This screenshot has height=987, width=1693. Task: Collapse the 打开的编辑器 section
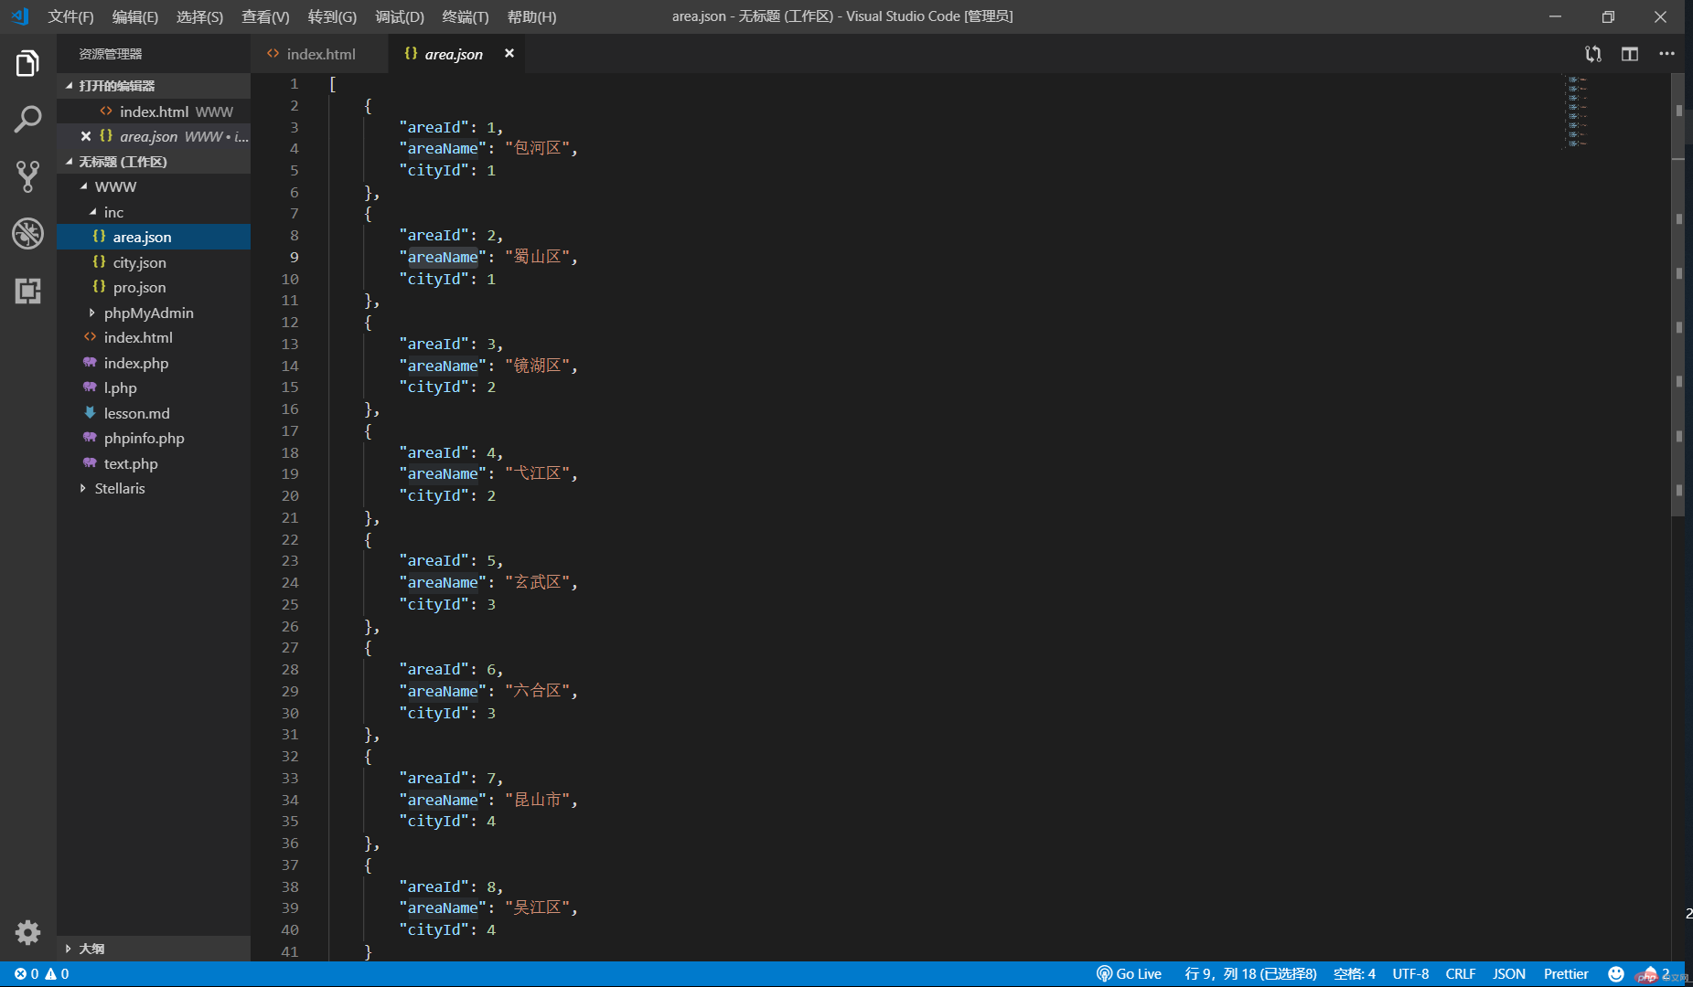tap(154, 86)
